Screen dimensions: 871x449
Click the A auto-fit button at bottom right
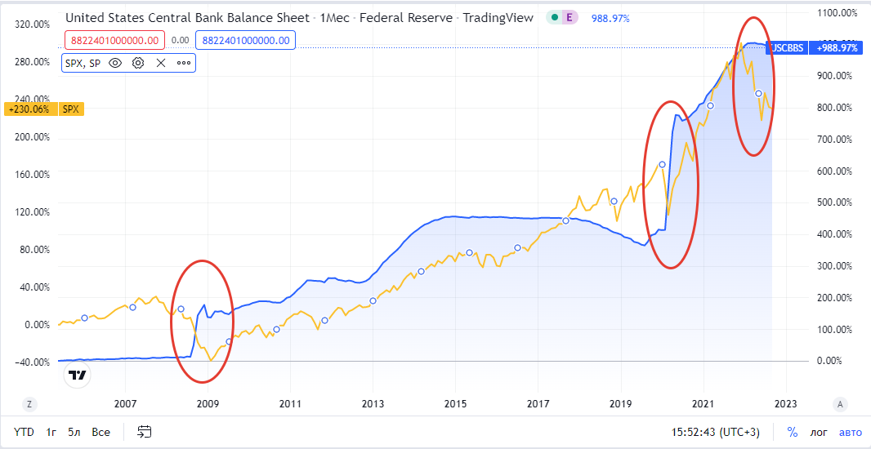coord(840,404)
